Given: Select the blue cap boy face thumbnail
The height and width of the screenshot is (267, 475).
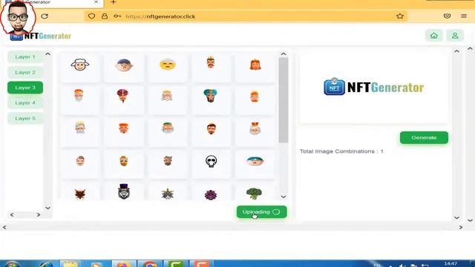Looking at the screenshot, I should 124,65.
